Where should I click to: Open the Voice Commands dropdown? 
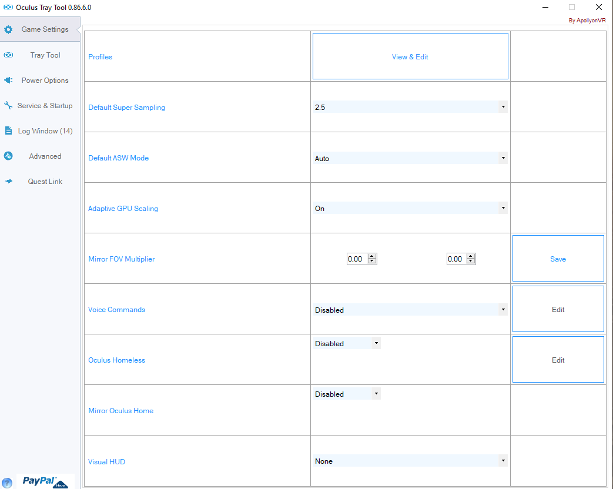pos(503,310)
